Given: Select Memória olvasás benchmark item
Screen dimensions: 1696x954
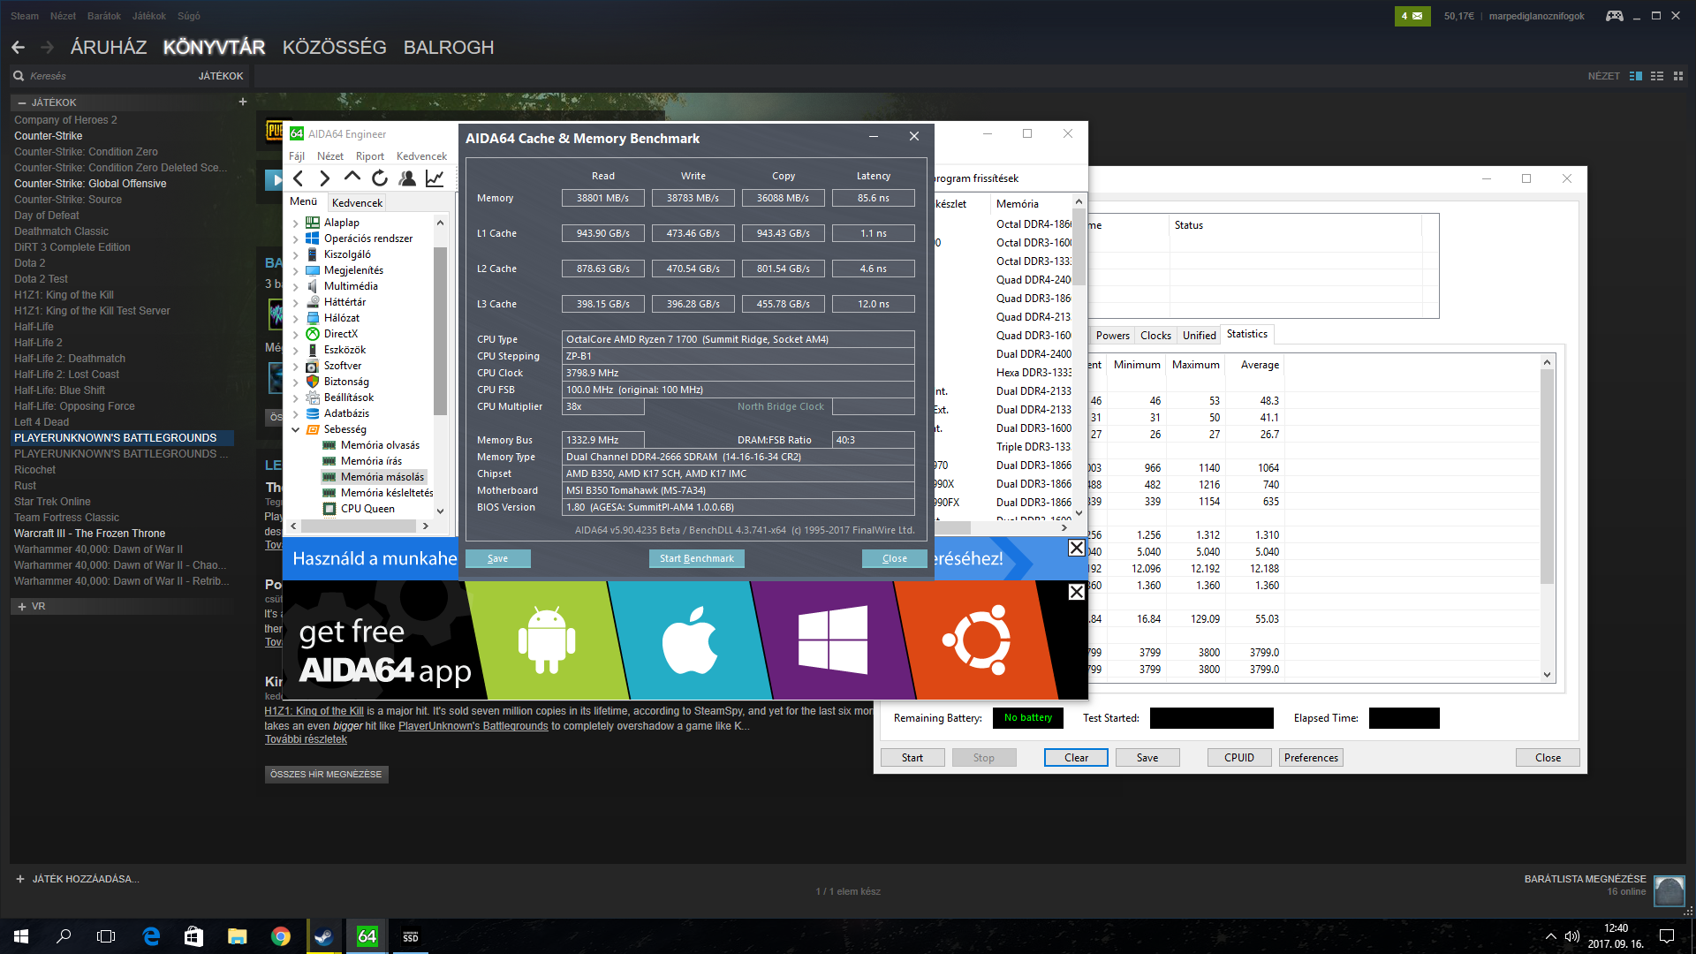Looking at the screenshot, I should pyautogui.click(x=380, y=445).
